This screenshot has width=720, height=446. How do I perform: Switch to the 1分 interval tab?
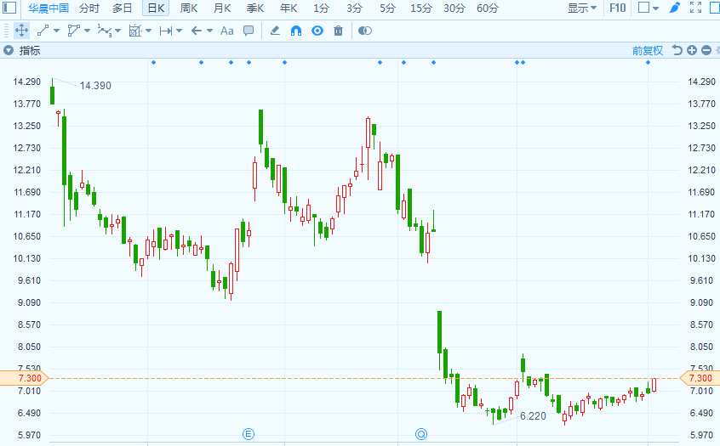[x=322, y=8]
